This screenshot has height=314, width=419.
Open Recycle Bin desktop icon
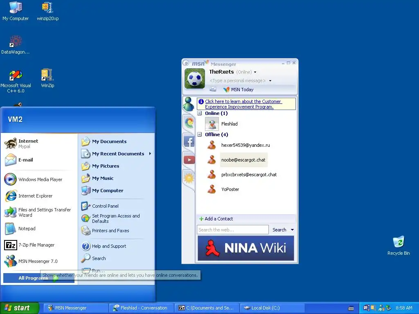click(x=399, y=245)
